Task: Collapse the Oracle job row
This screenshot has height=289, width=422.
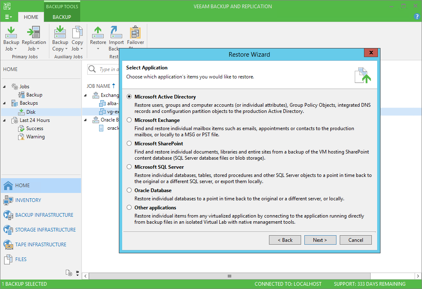Action: (x=85, y=120)
